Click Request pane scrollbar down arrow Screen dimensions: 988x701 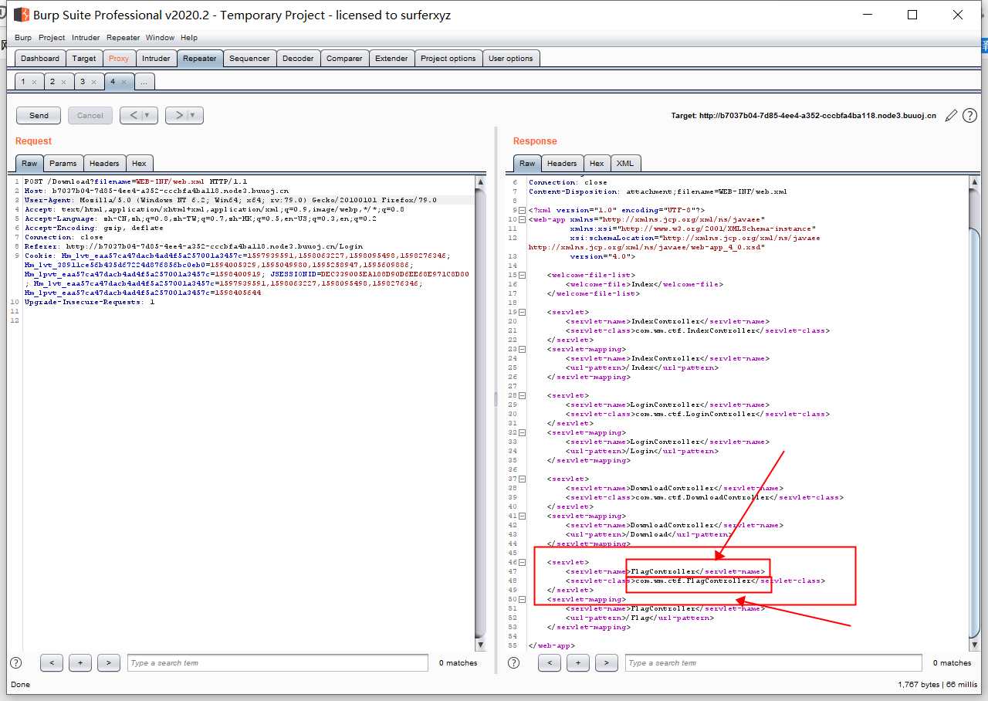[x=480, y=644]
